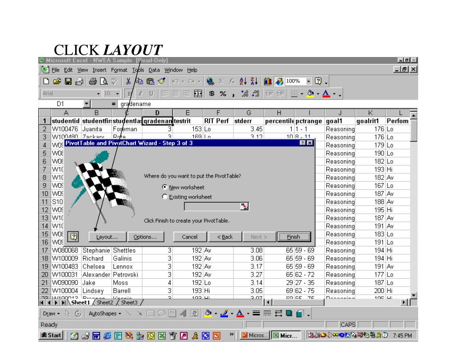The height and width of the screenshot is (342, 456).
Task: Click the AutoSum sigma icon
Action: [x=221, y=81]
